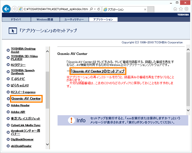
Task: Open the dynabookランチャー用バナー link
Action: click(25, 132)
